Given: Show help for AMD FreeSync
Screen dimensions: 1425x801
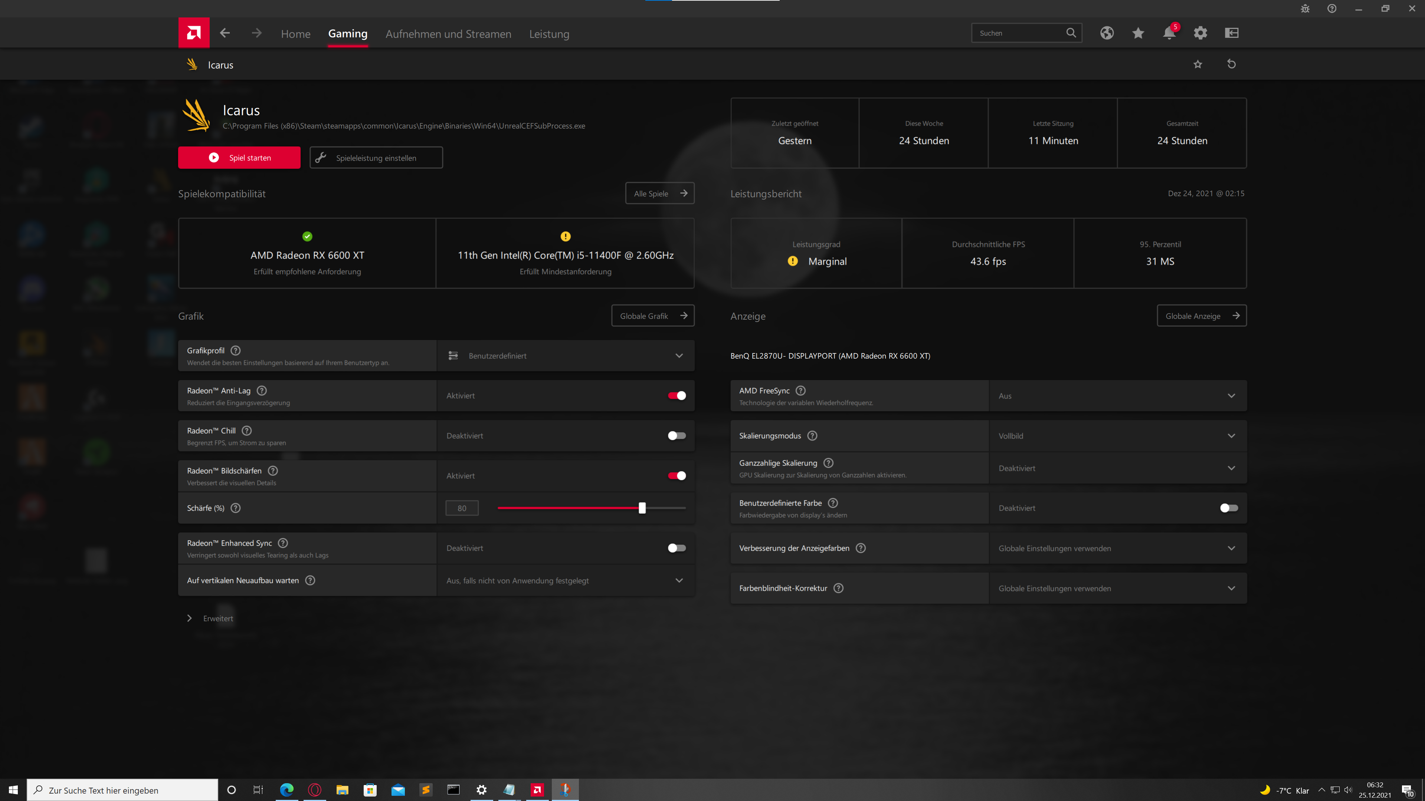Looking at the screenshot, I should coord(801,390).
